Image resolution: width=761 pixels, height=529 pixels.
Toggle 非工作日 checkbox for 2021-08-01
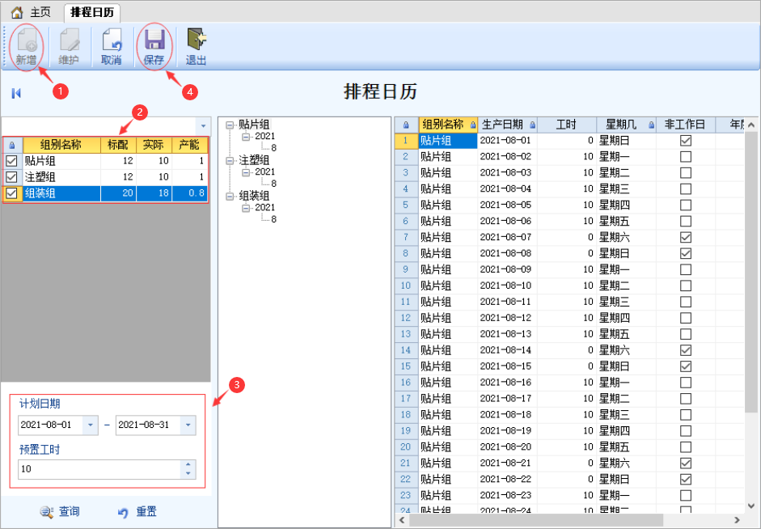(x=685, y=141)
